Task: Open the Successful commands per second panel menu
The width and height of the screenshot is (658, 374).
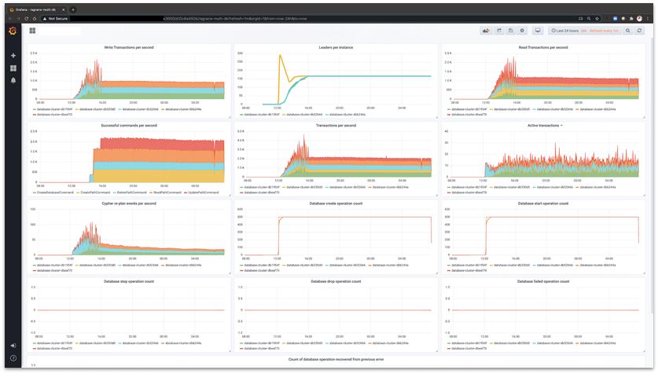Action: (129, 126)
